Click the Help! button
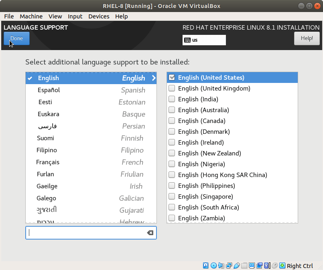 tap(307, 38)
